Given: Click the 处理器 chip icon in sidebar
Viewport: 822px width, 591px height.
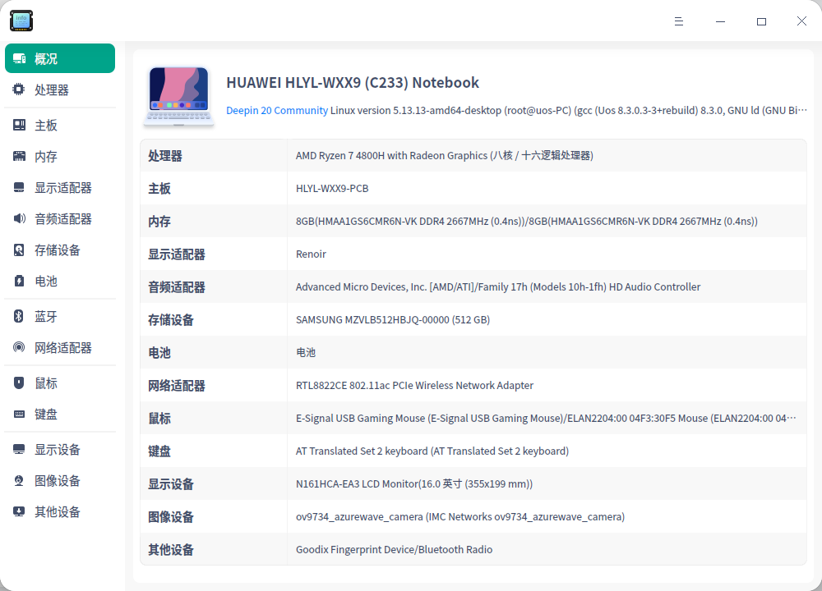Looking at the screenshot, I should [19, 89].
